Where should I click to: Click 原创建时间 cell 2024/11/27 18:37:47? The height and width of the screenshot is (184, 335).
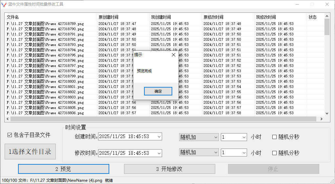117,24
